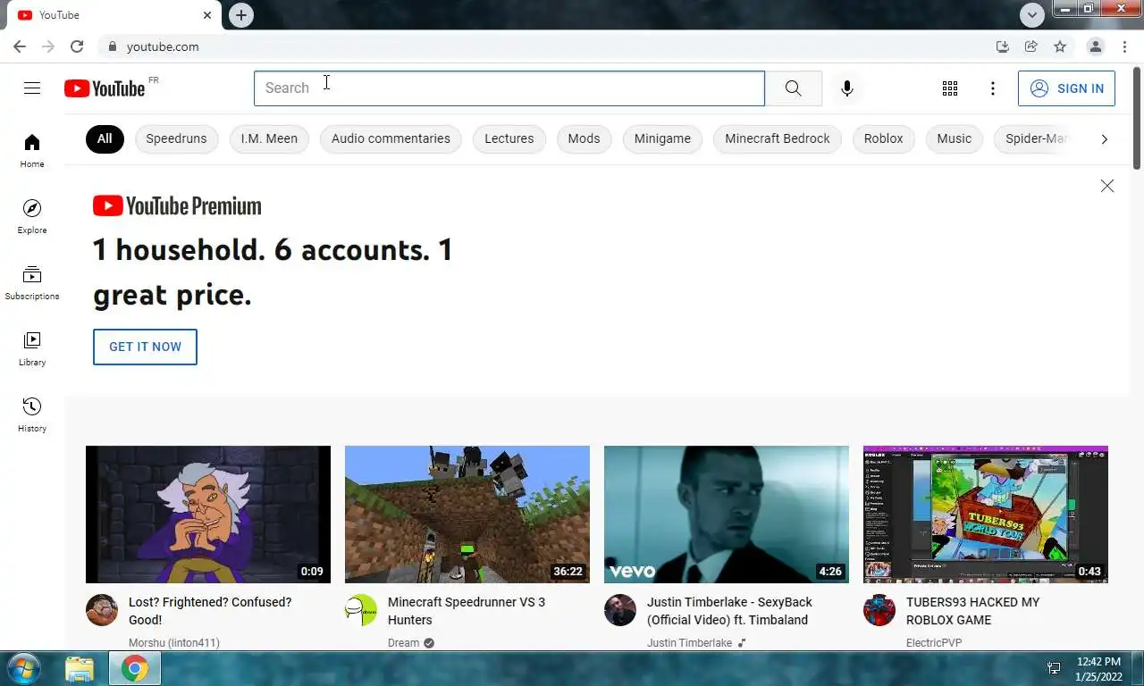Click the ElectricPVP channel name
1144x686 pixels.
934,643
